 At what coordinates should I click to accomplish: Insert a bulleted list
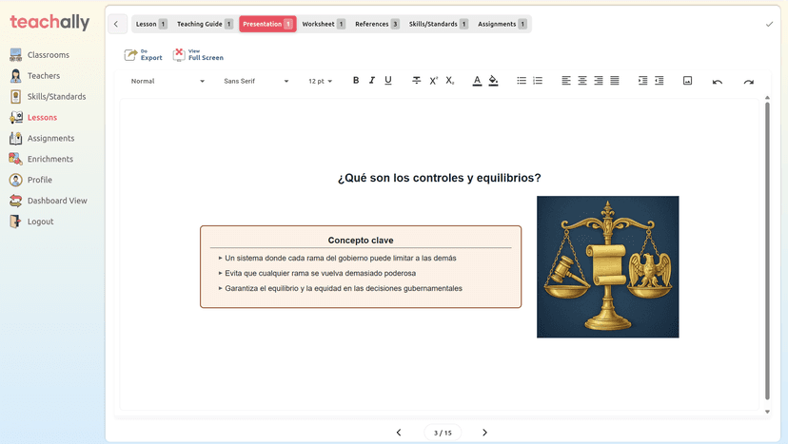522,81
